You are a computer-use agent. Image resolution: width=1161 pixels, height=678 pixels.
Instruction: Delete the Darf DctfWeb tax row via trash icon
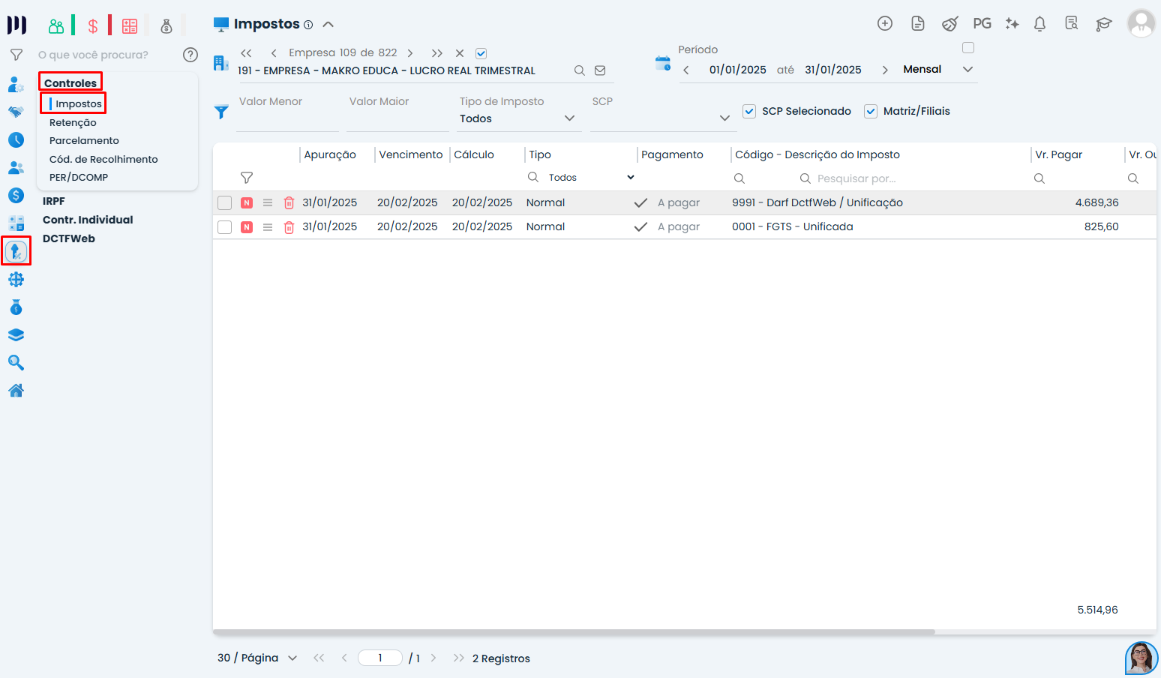[x=289, y=203]
